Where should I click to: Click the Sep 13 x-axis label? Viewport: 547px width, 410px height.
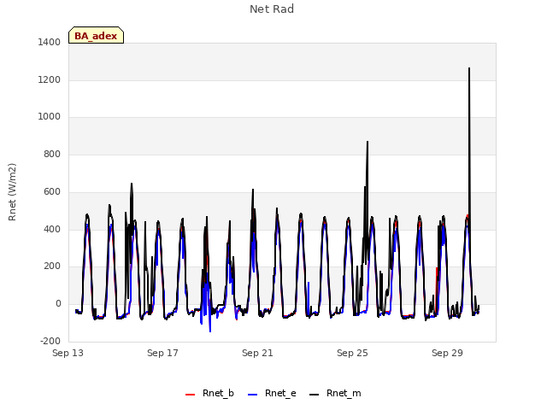tap(68, 353)
